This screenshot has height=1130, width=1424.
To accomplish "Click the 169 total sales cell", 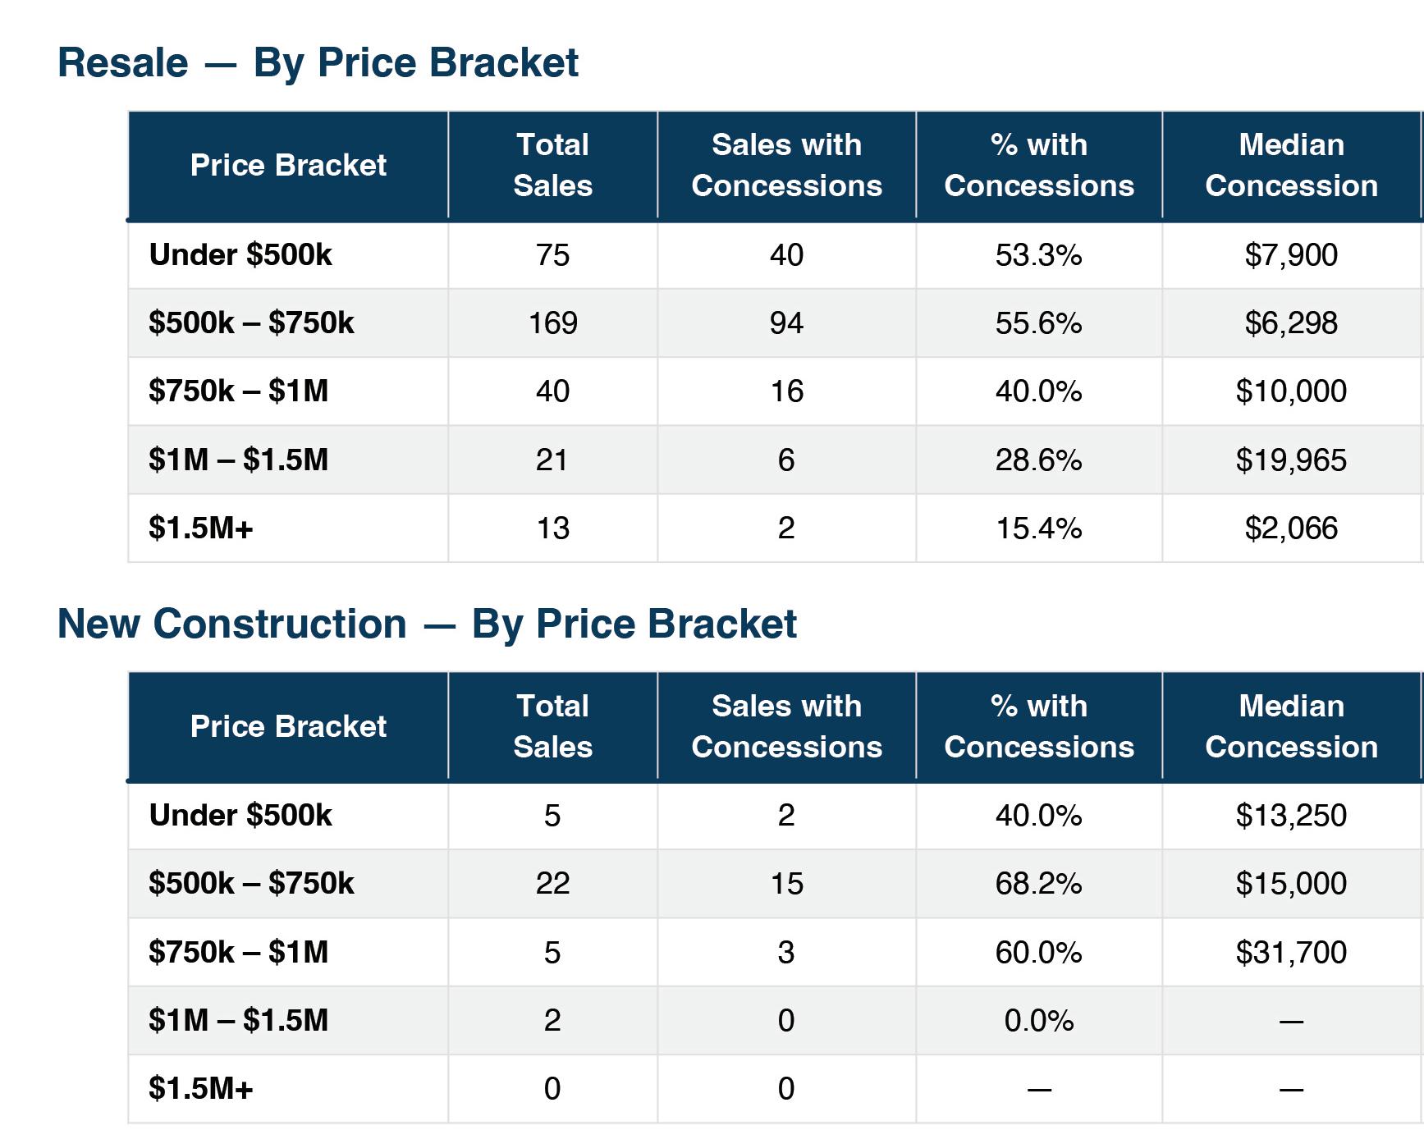I will [552, 323].
